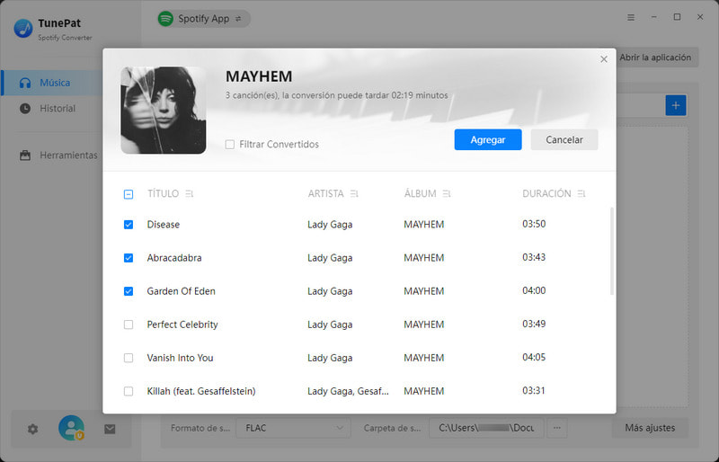Screen dimensions: 719x462
Task: Click the 04:00 duration value
Action: pos(534,291)
